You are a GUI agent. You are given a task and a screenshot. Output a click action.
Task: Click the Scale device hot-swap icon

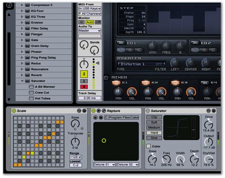[x=79, y=111]
